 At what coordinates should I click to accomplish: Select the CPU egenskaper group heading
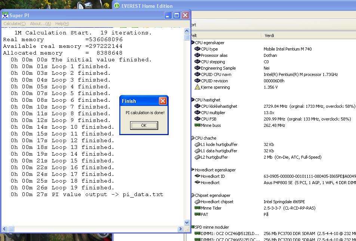(209, 43)
